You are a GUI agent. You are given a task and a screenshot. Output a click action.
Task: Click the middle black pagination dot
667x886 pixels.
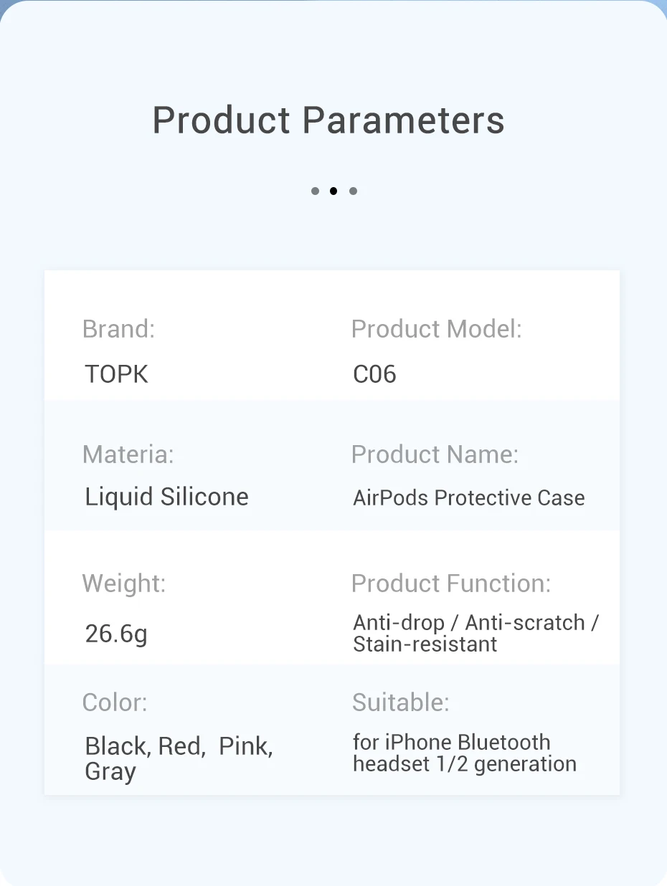click(x=333, y=191)
